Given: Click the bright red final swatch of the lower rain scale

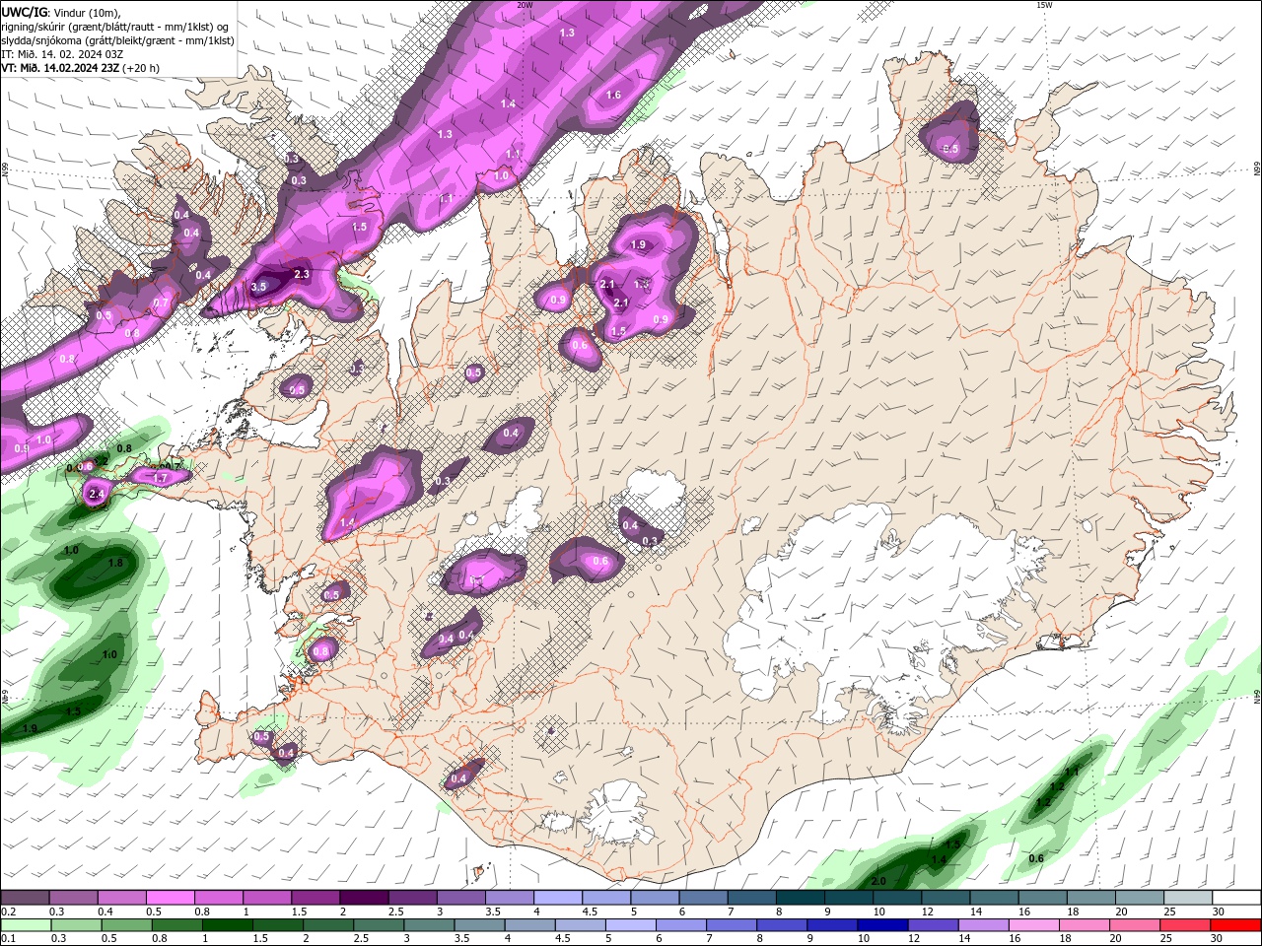Looking at the screenshot, I should tap(1236, 924).
